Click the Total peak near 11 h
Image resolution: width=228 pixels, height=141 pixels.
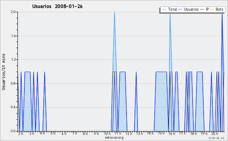tap(115, 12)
